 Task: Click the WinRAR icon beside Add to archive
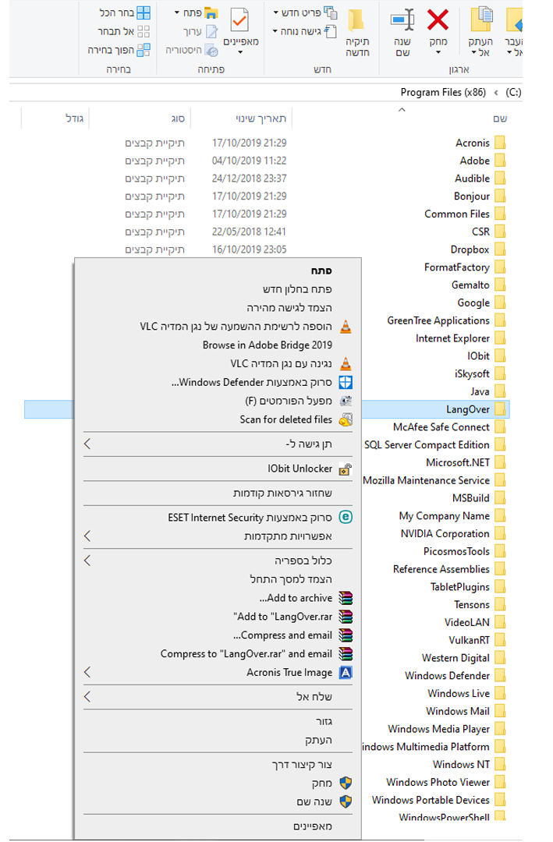point(346,598)
